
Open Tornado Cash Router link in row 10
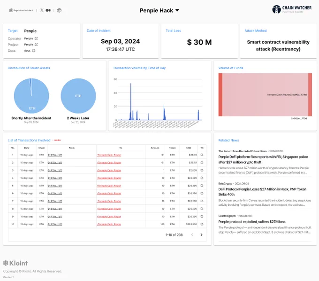click(x=109, y=224)
